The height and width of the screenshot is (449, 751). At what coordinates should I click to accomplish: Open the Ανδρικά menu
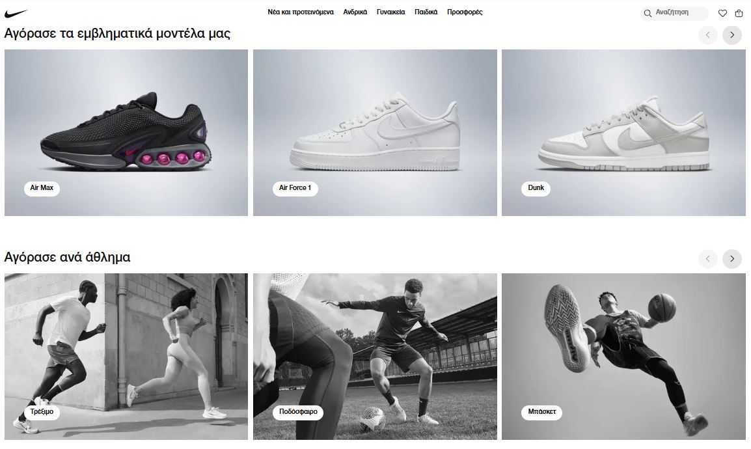click(355, 12)
